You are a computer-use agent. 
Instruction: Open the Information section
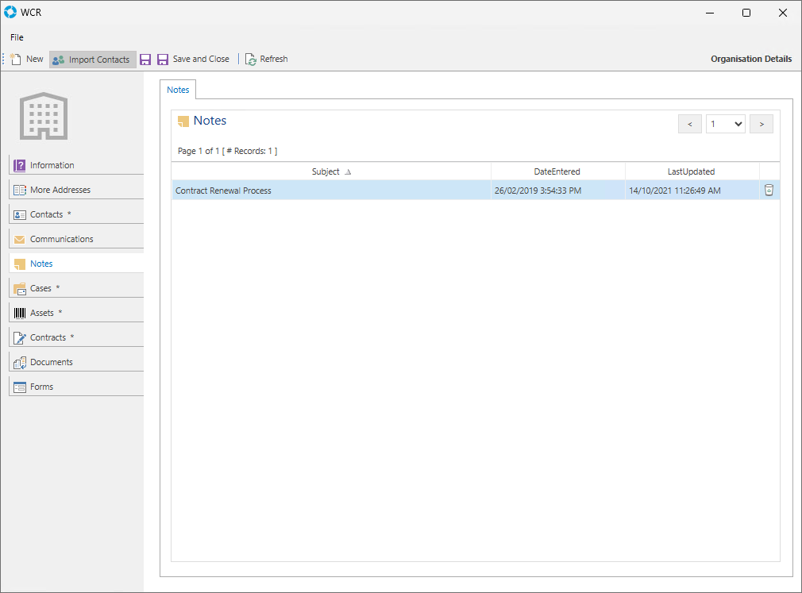[x=52, y=165]
